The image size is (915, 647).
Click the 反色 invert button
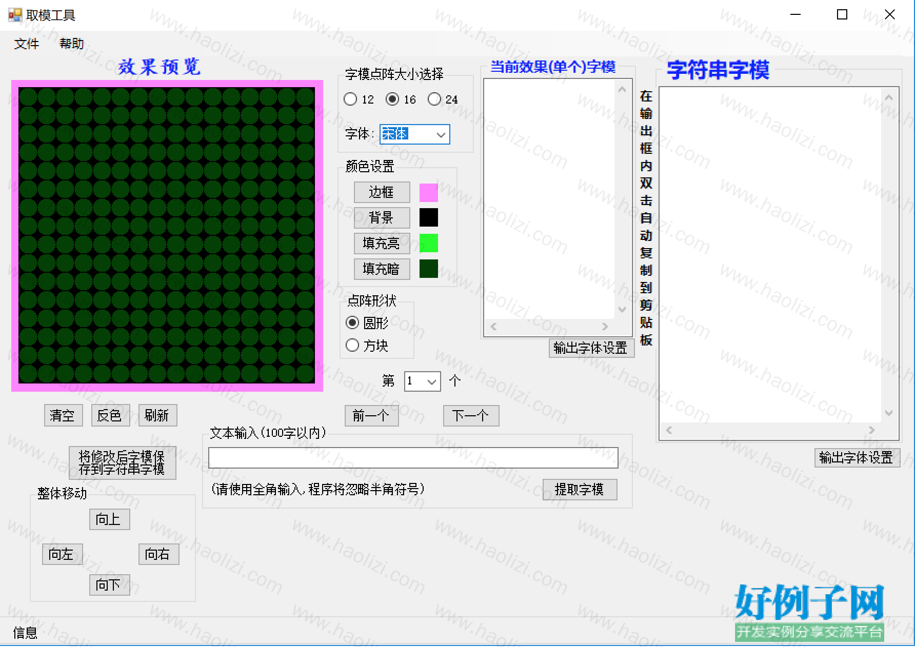pos(110,415)
